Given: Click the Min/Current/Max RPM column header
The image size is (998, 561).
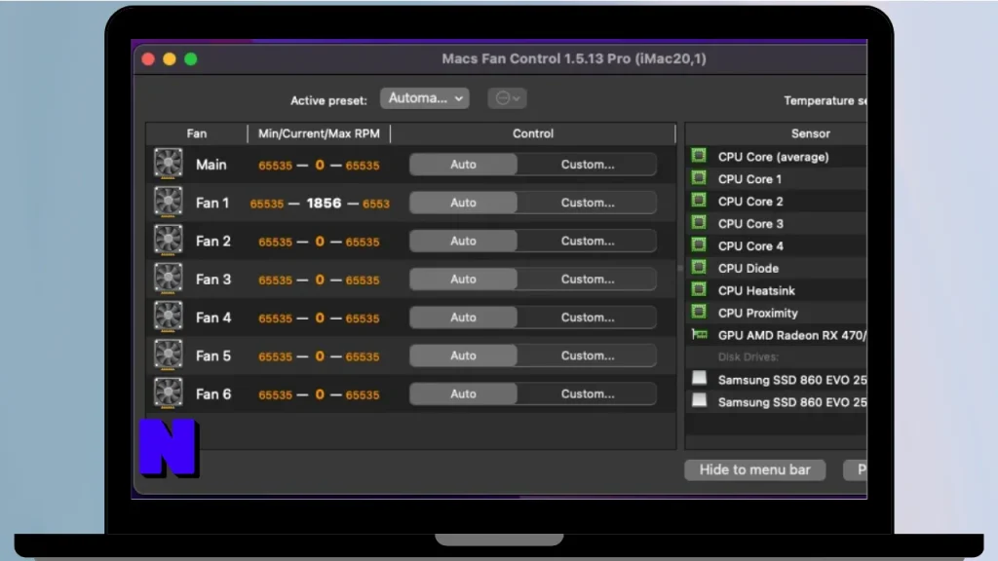Looking at the screenshot, I should pos(319,133).
